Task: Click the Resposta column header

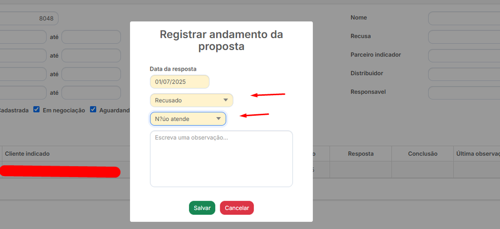Action: coord(360,154)
